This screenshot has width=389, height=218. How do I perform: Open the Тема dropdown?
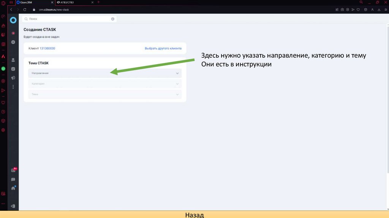coord(105,94)
